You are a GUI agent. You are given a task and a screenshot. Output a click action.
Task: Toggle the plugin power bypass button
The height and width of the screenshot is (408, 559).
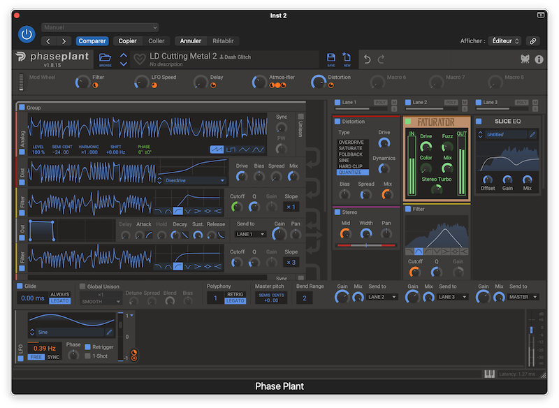[x=27, y=34]
